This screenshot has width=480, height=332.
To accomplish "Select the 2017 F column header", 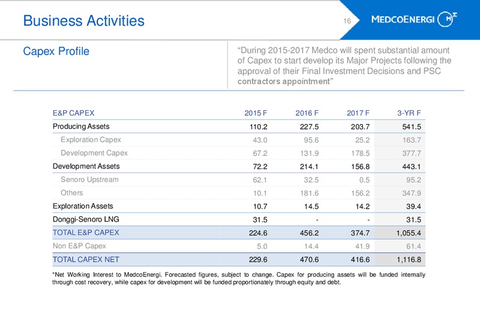I will pos(358,113).
